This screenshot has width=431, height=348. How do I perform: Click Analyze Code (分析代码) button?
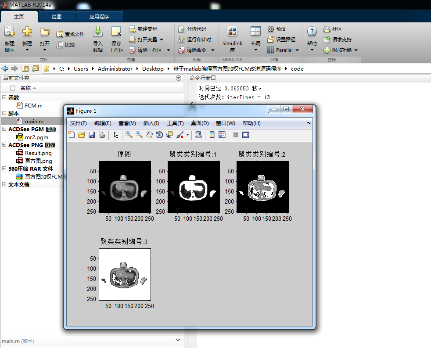pyautogui.click(x=192, y=29)
